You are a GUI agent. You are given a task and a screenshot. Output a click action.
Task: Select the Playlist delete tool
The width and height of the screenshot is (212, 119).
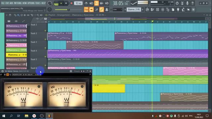pyautogui.click(x=22, y=15)
